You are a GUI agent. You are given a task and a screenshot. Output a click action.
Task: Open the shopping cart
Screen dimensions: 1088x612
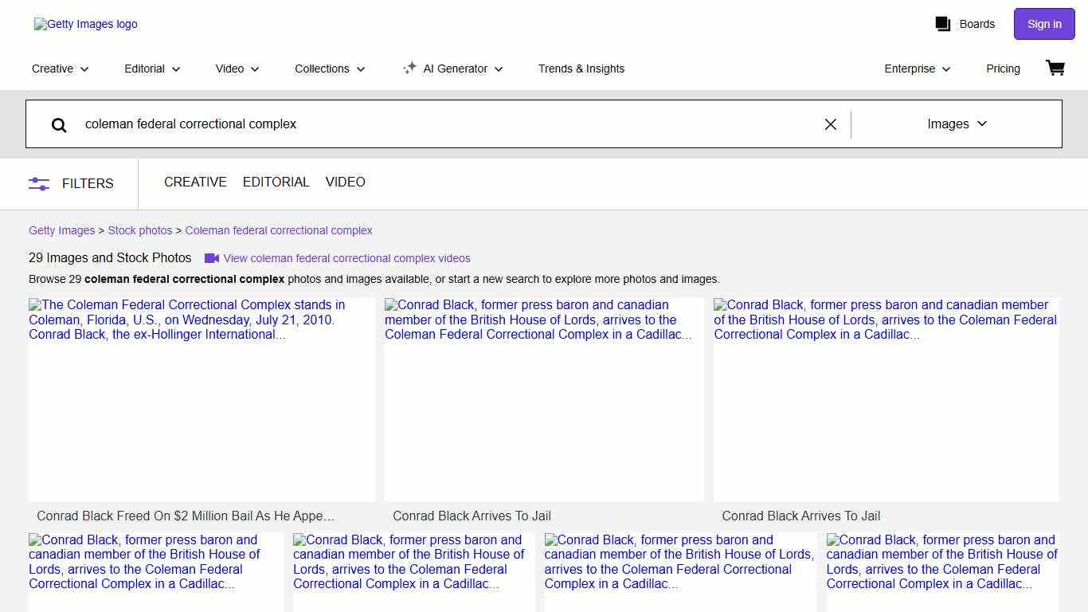point(1055,69)
